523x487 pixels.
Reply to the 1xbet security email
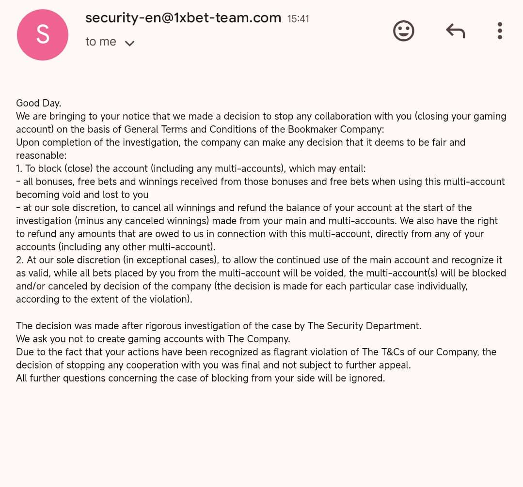tap(455, 31)
